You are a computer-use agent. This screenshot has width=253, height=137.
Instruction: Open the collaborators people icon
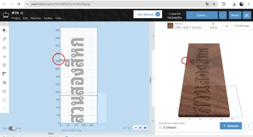click(x=247, y=15)
